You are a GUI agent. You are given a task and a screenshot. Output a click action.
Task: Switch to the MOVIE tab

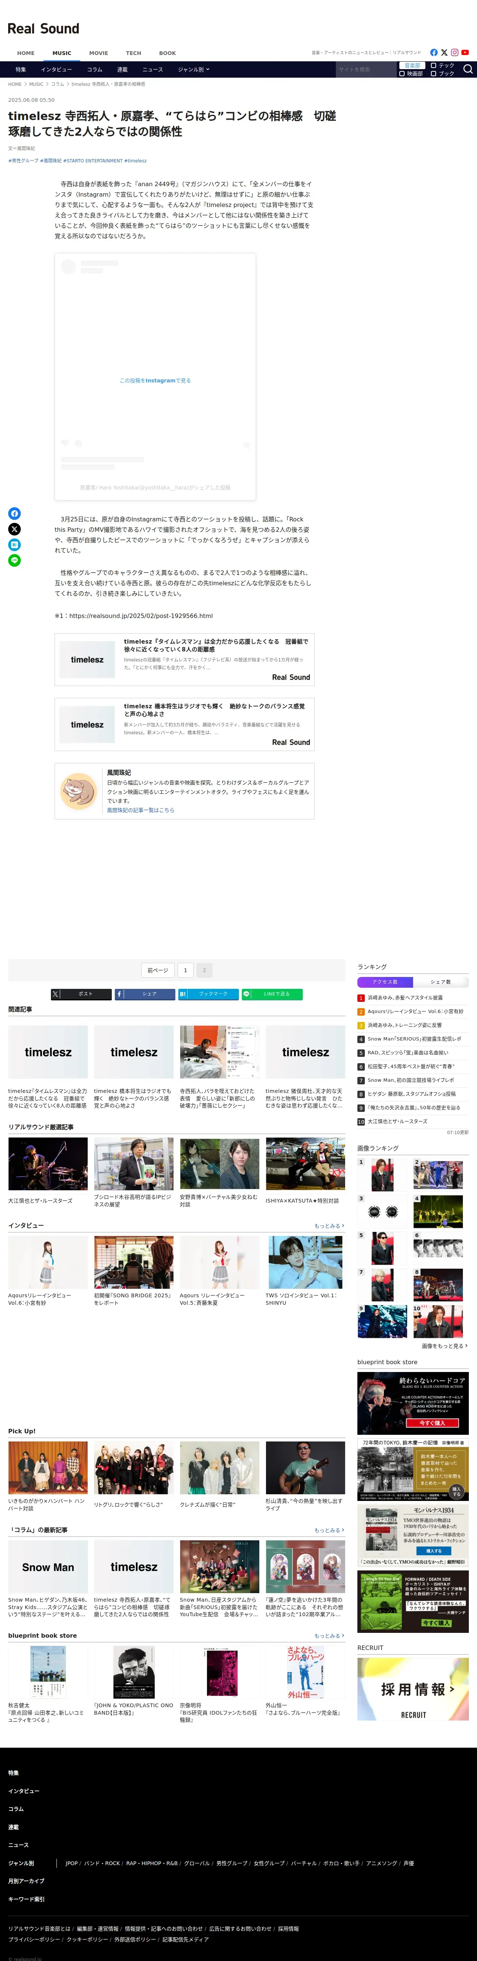(98, 53)
